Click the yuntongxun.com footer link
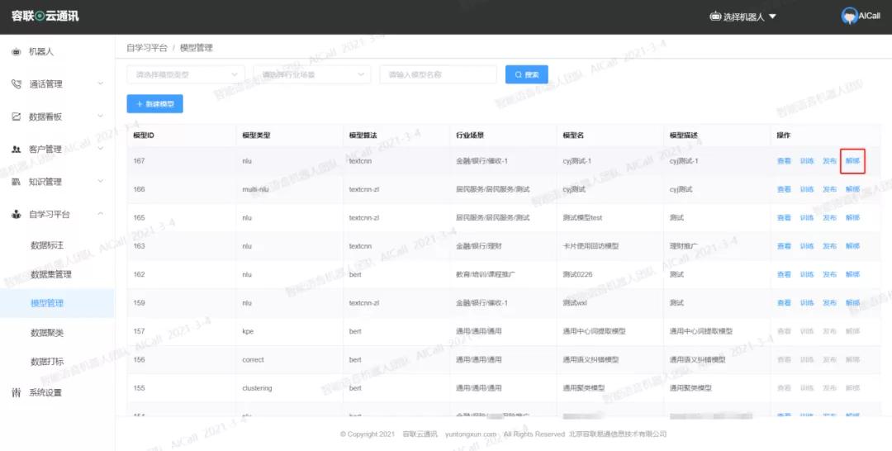Viewport: 892px width, 451px height. tap(471, 434)
